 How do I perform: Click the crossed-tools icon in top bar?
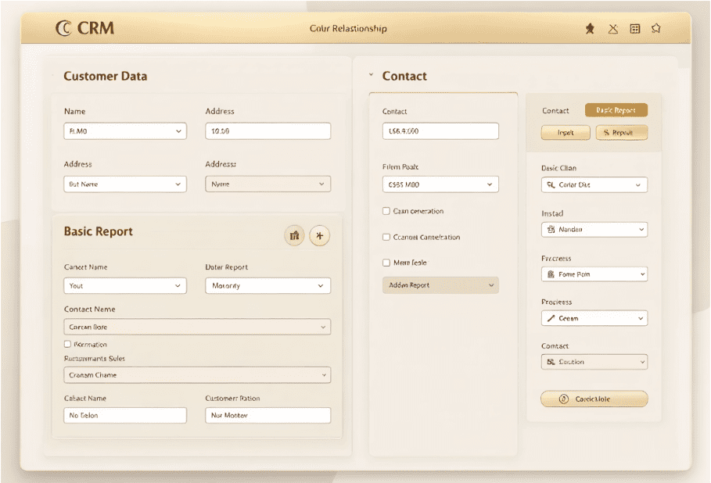613,29
